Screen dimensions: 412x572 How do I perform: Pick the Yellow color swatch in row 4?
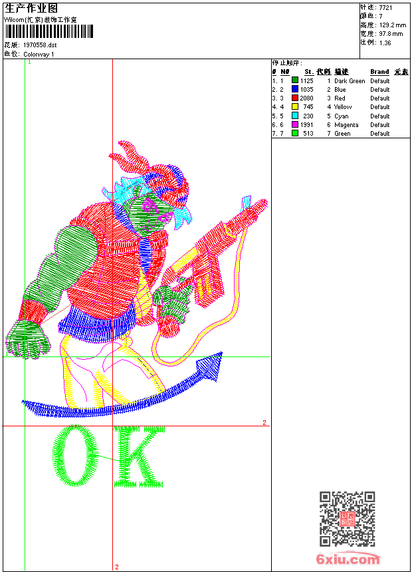(x=295, y=106)
